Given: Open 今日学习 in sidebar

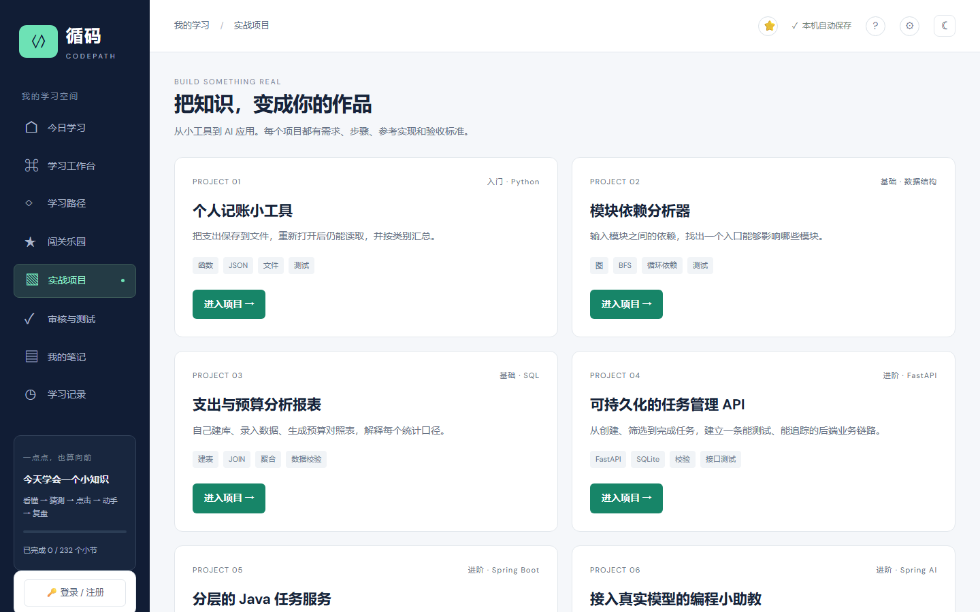Looking at the screenshot, I should pyautogui.click(x=75, y=128).
